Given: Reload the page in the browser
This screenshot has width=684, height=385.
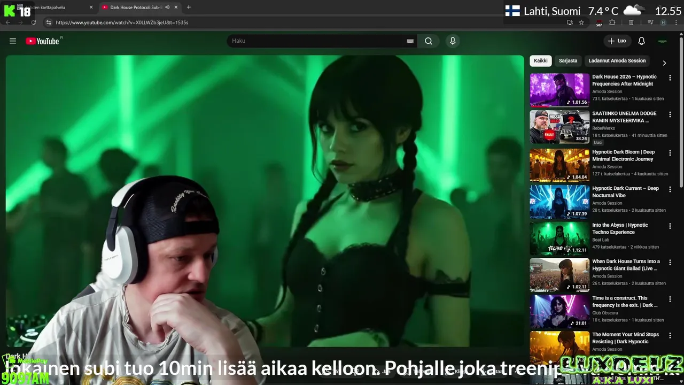Looking at the screenshot, I should point(33,22).
